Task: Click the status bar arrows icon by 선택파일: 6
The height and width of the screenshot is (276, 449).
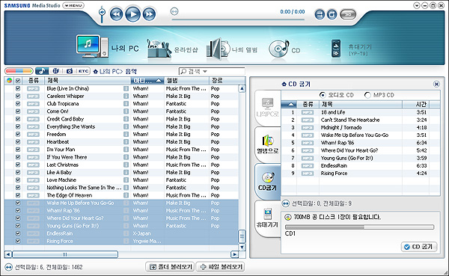Action: [x=8, y=267]
